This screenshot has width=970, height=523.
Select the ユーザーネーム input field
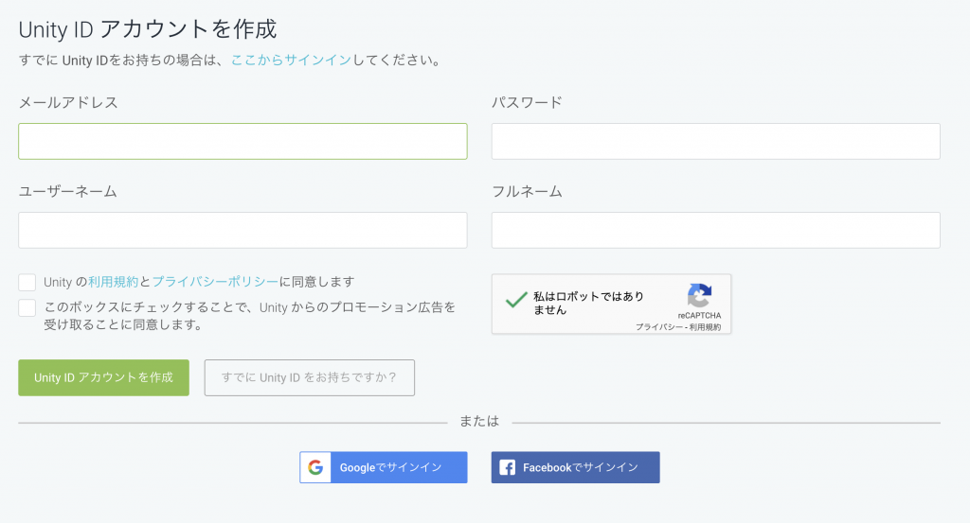click(242, 230)
